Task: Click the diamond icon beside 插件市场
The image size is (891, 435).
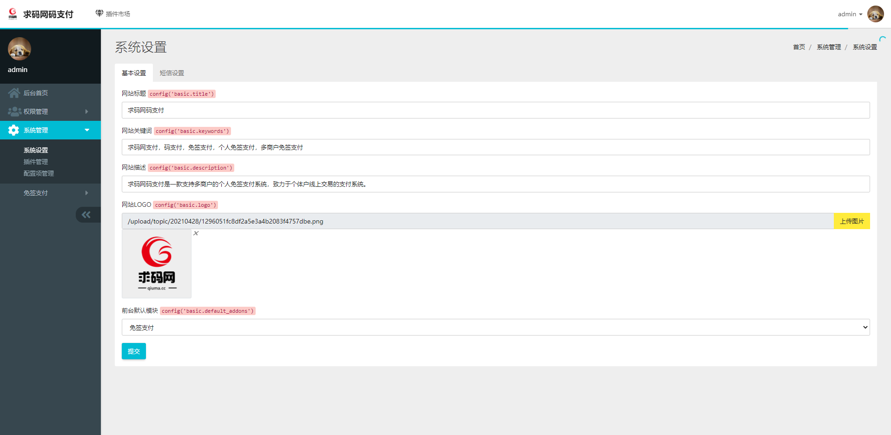Action: pos(99,13)
